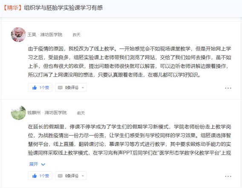Click 潍坊医学院 next to 王昊
242x188 pixels.
click(51, 35)
